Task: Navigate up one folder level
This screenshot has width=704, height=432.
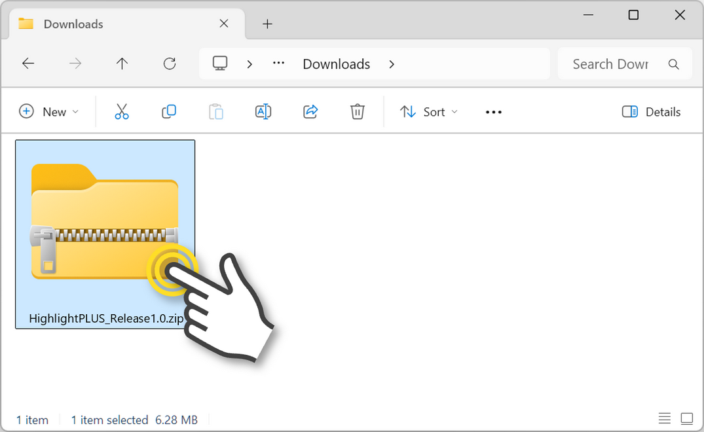Action: coord(122,63)
